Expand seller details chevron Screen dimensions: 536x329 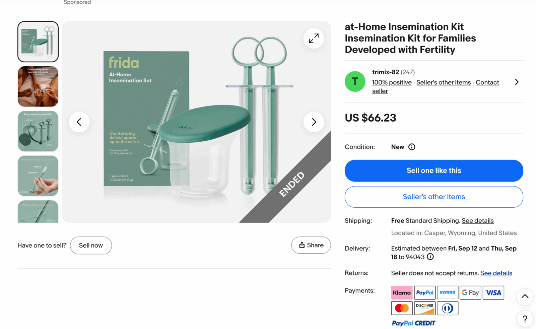(x=517, y=82)
